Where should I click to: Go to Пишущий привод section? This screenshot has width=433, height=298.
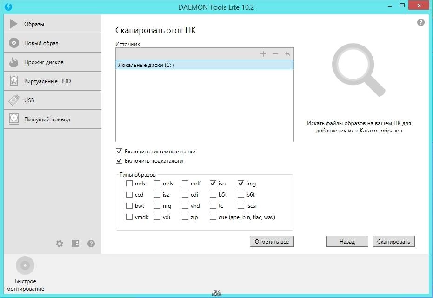tap(53, 119)
